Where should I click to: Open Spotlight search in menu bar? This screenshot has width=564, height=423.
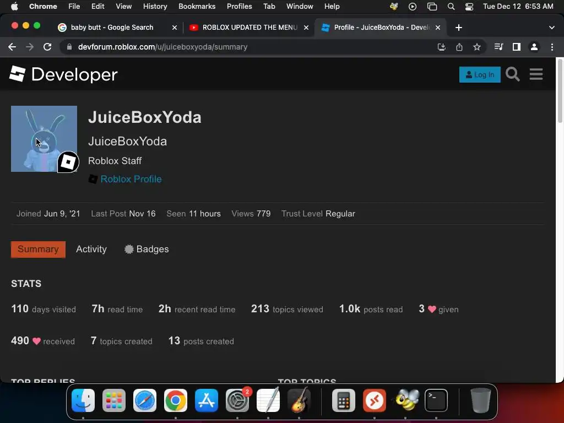[x=451, y=7]
